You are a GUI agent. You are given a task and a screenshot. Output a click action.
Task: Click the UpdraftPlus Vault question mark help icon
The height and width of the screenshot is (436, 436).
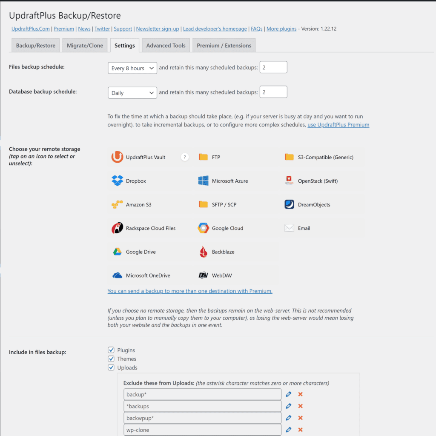coord(185,157)
